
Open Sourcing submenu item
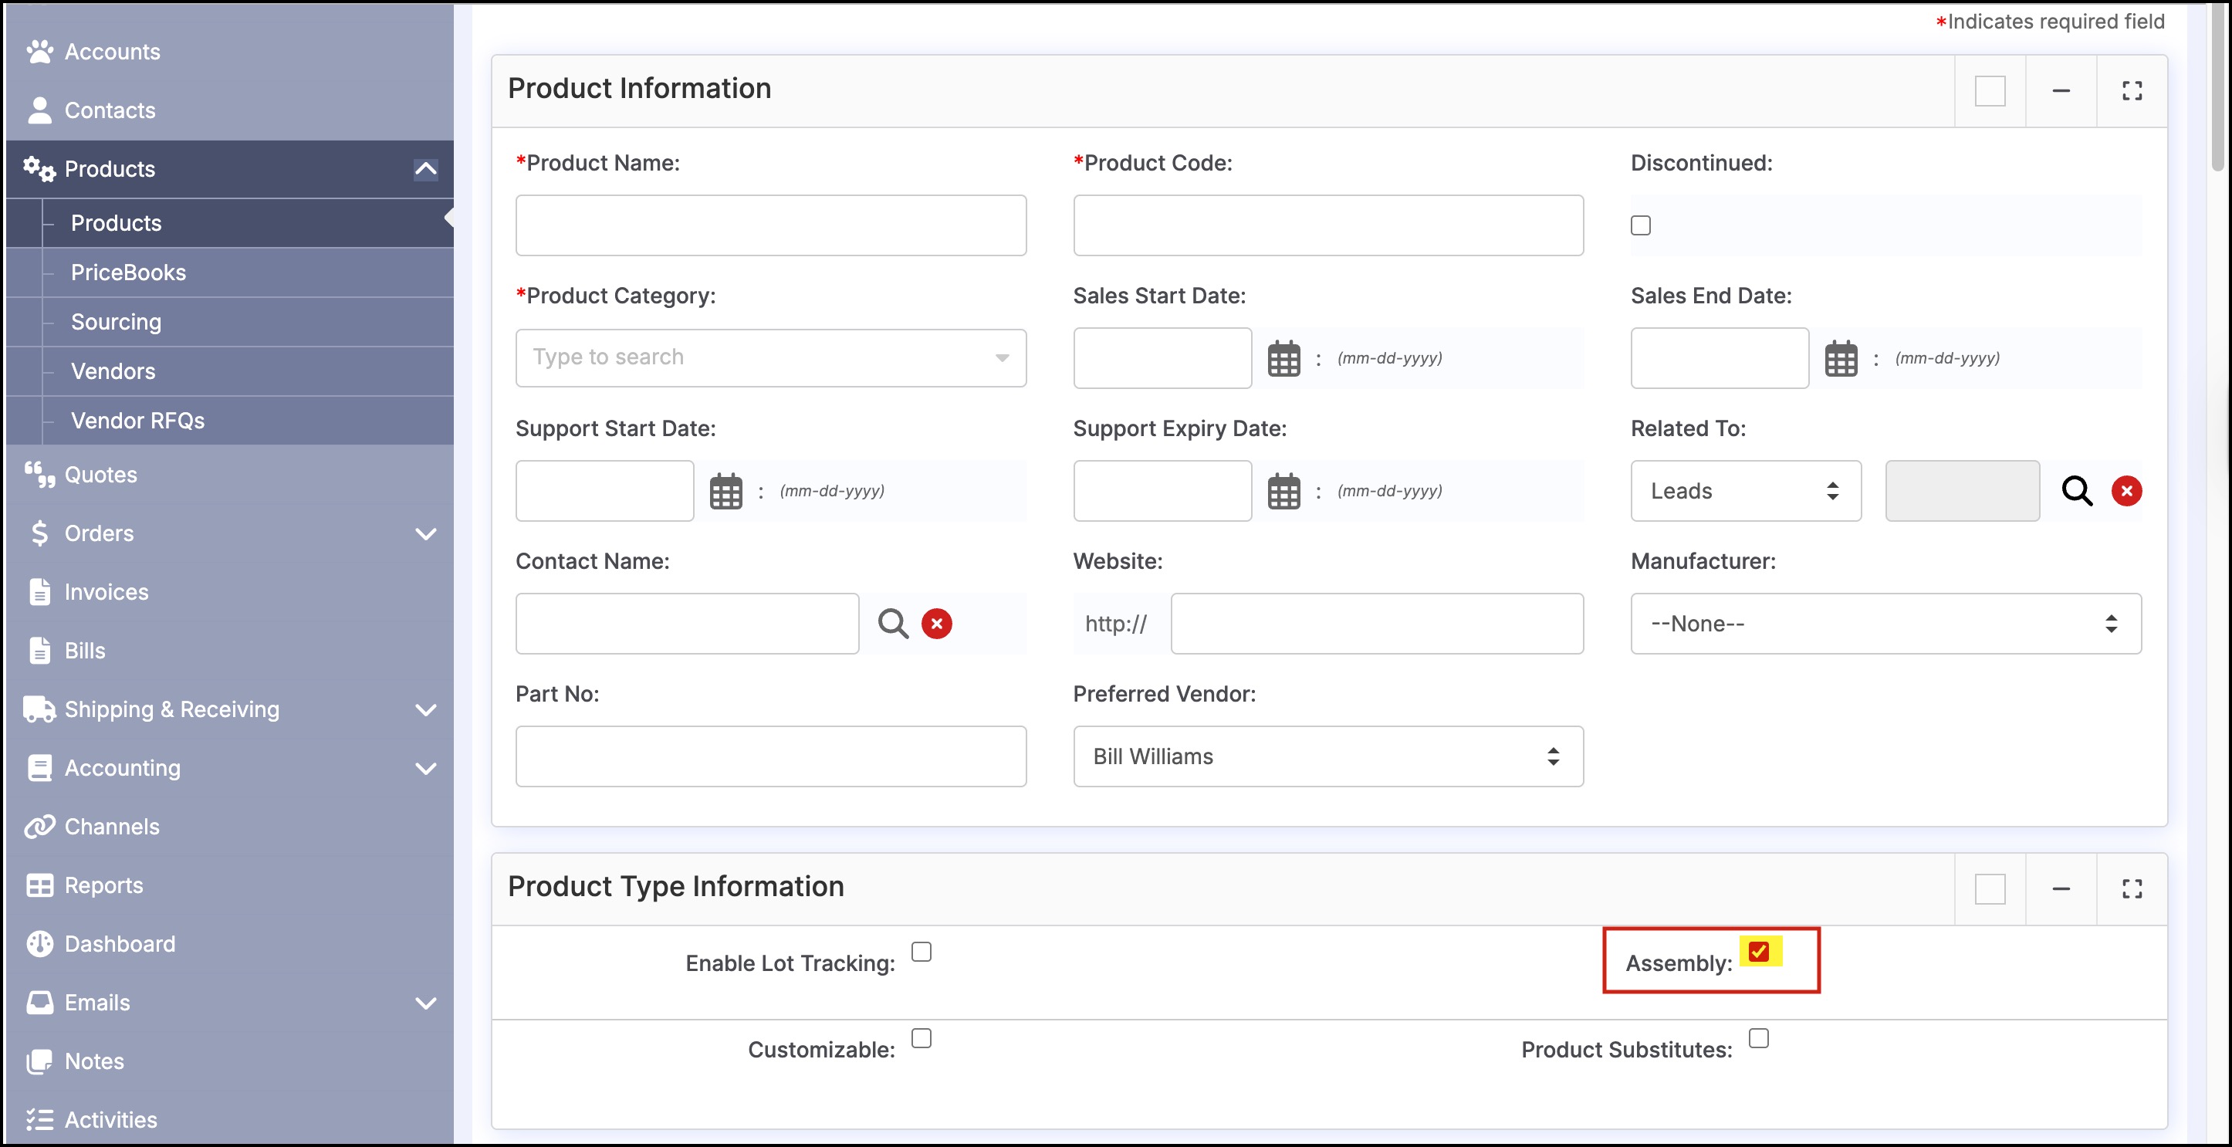pos(231,323)
